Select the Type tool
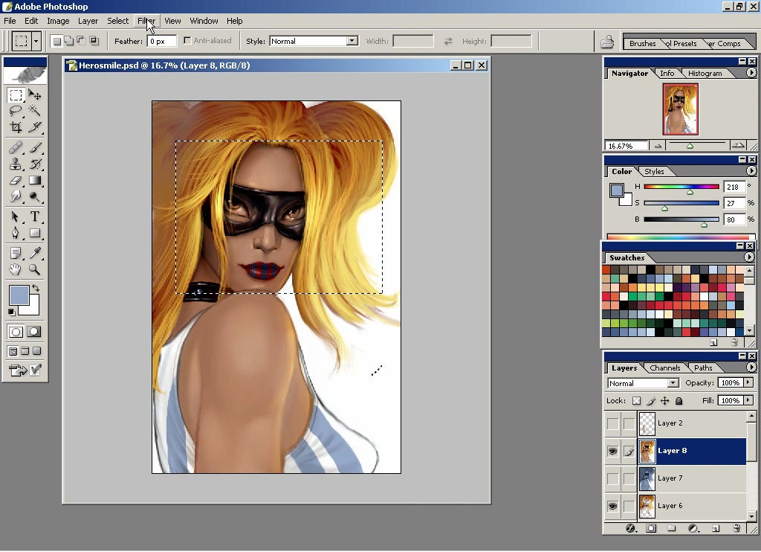The height and width of the screenshot is (552, 761). (x=34, y=216)
